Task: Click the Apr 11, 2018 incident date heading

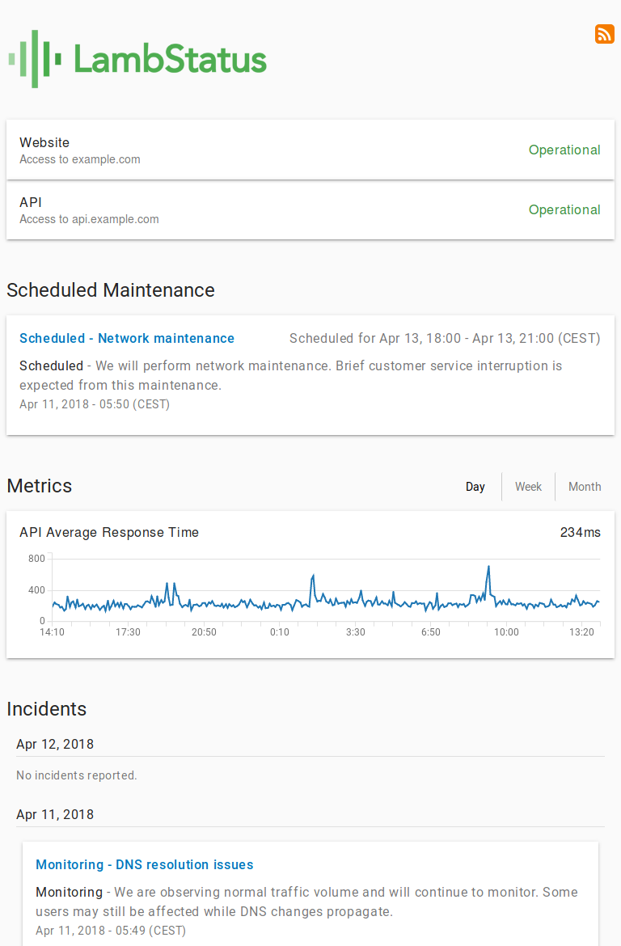Action: 55,814
